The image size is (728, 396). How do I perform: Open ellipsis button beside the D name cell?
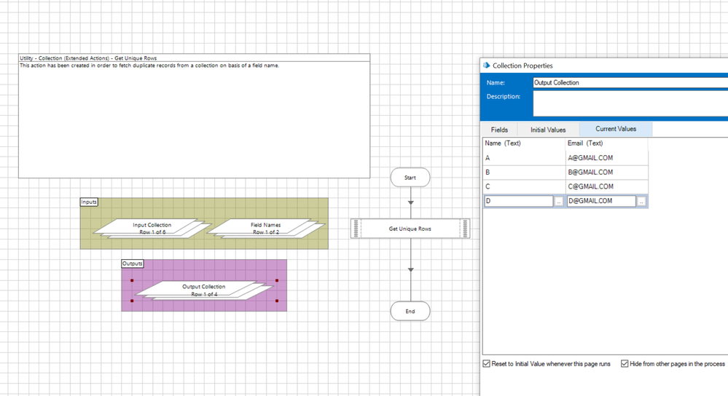tap(559, 202)
